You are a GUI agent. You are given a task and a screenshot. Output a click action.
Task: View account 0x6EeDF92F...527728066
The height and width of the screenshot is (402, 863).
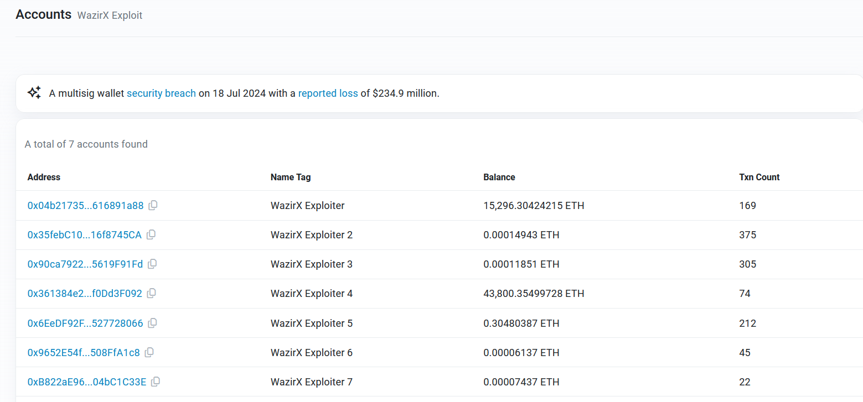point(85,323)
